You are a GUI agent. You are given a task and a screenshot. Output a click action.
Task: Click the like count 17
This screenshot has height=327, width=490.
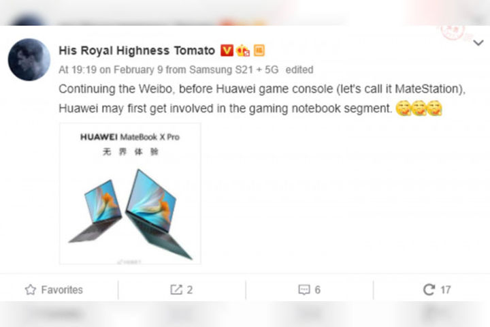pos(446,290)
